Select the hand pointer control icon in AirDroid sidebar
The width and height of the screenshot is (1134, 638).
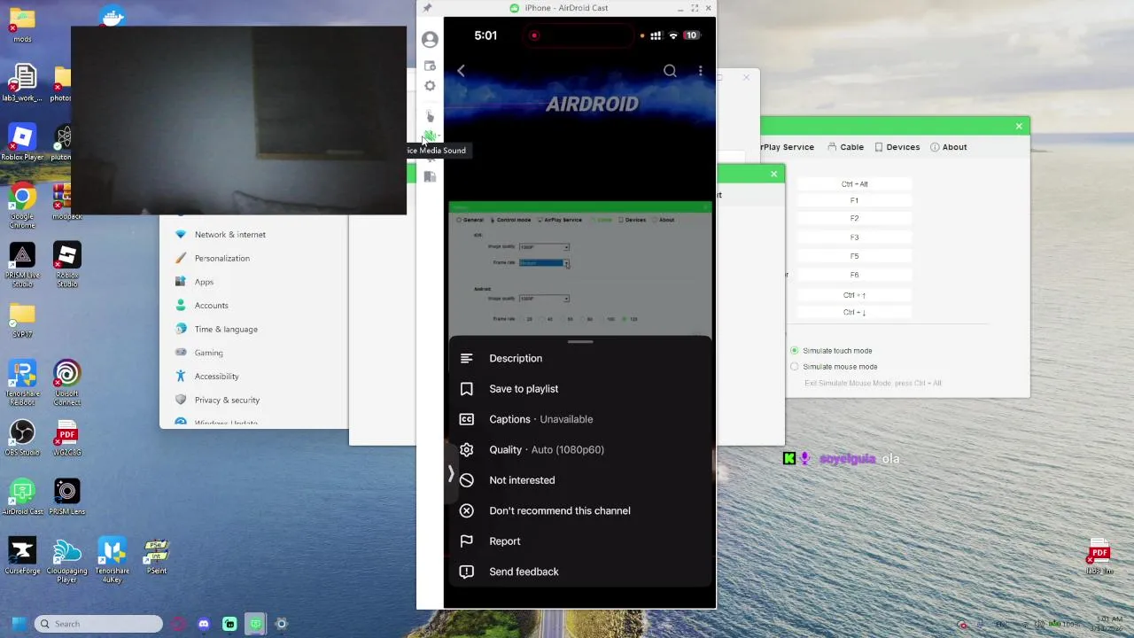(x=430, y=116)
